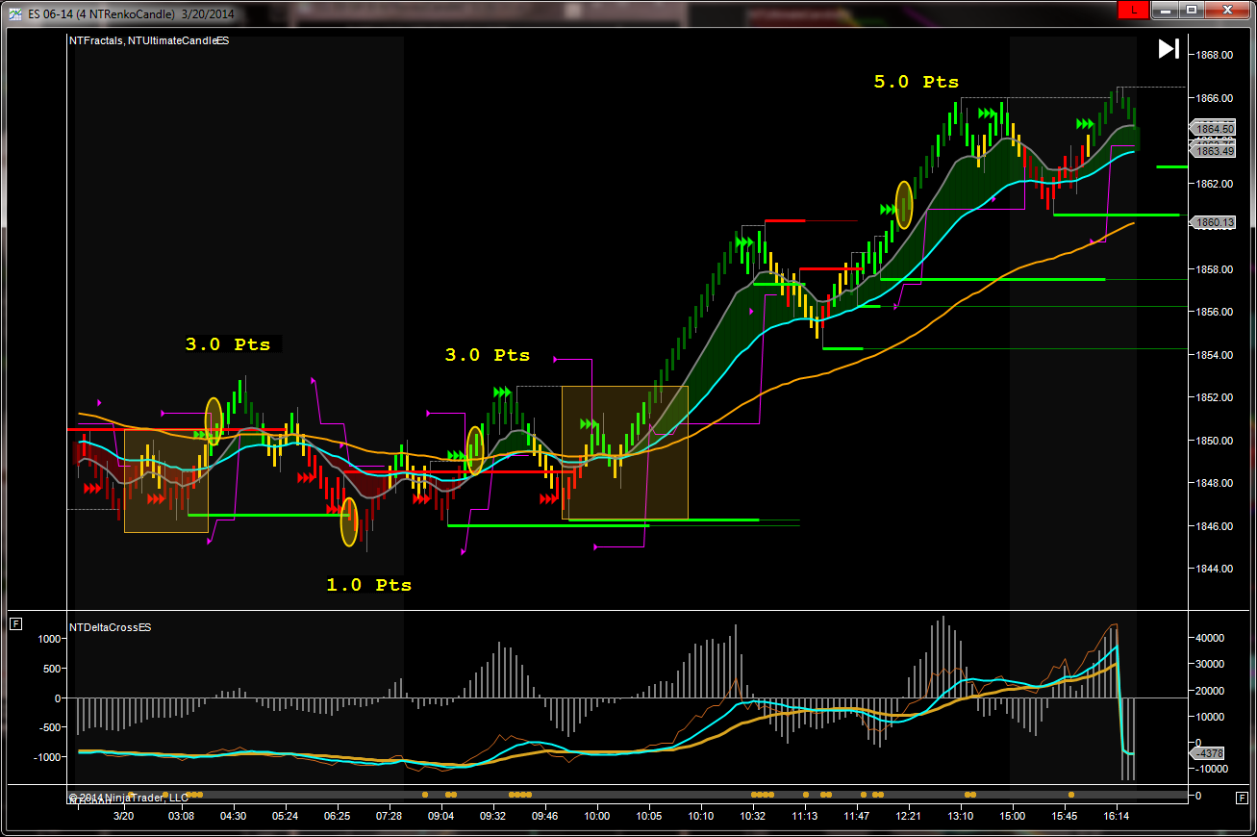The height and width of the screenshot is (837, 1257).
Task: Click the 16:14 time axis label
Action: coord(1116,816)
